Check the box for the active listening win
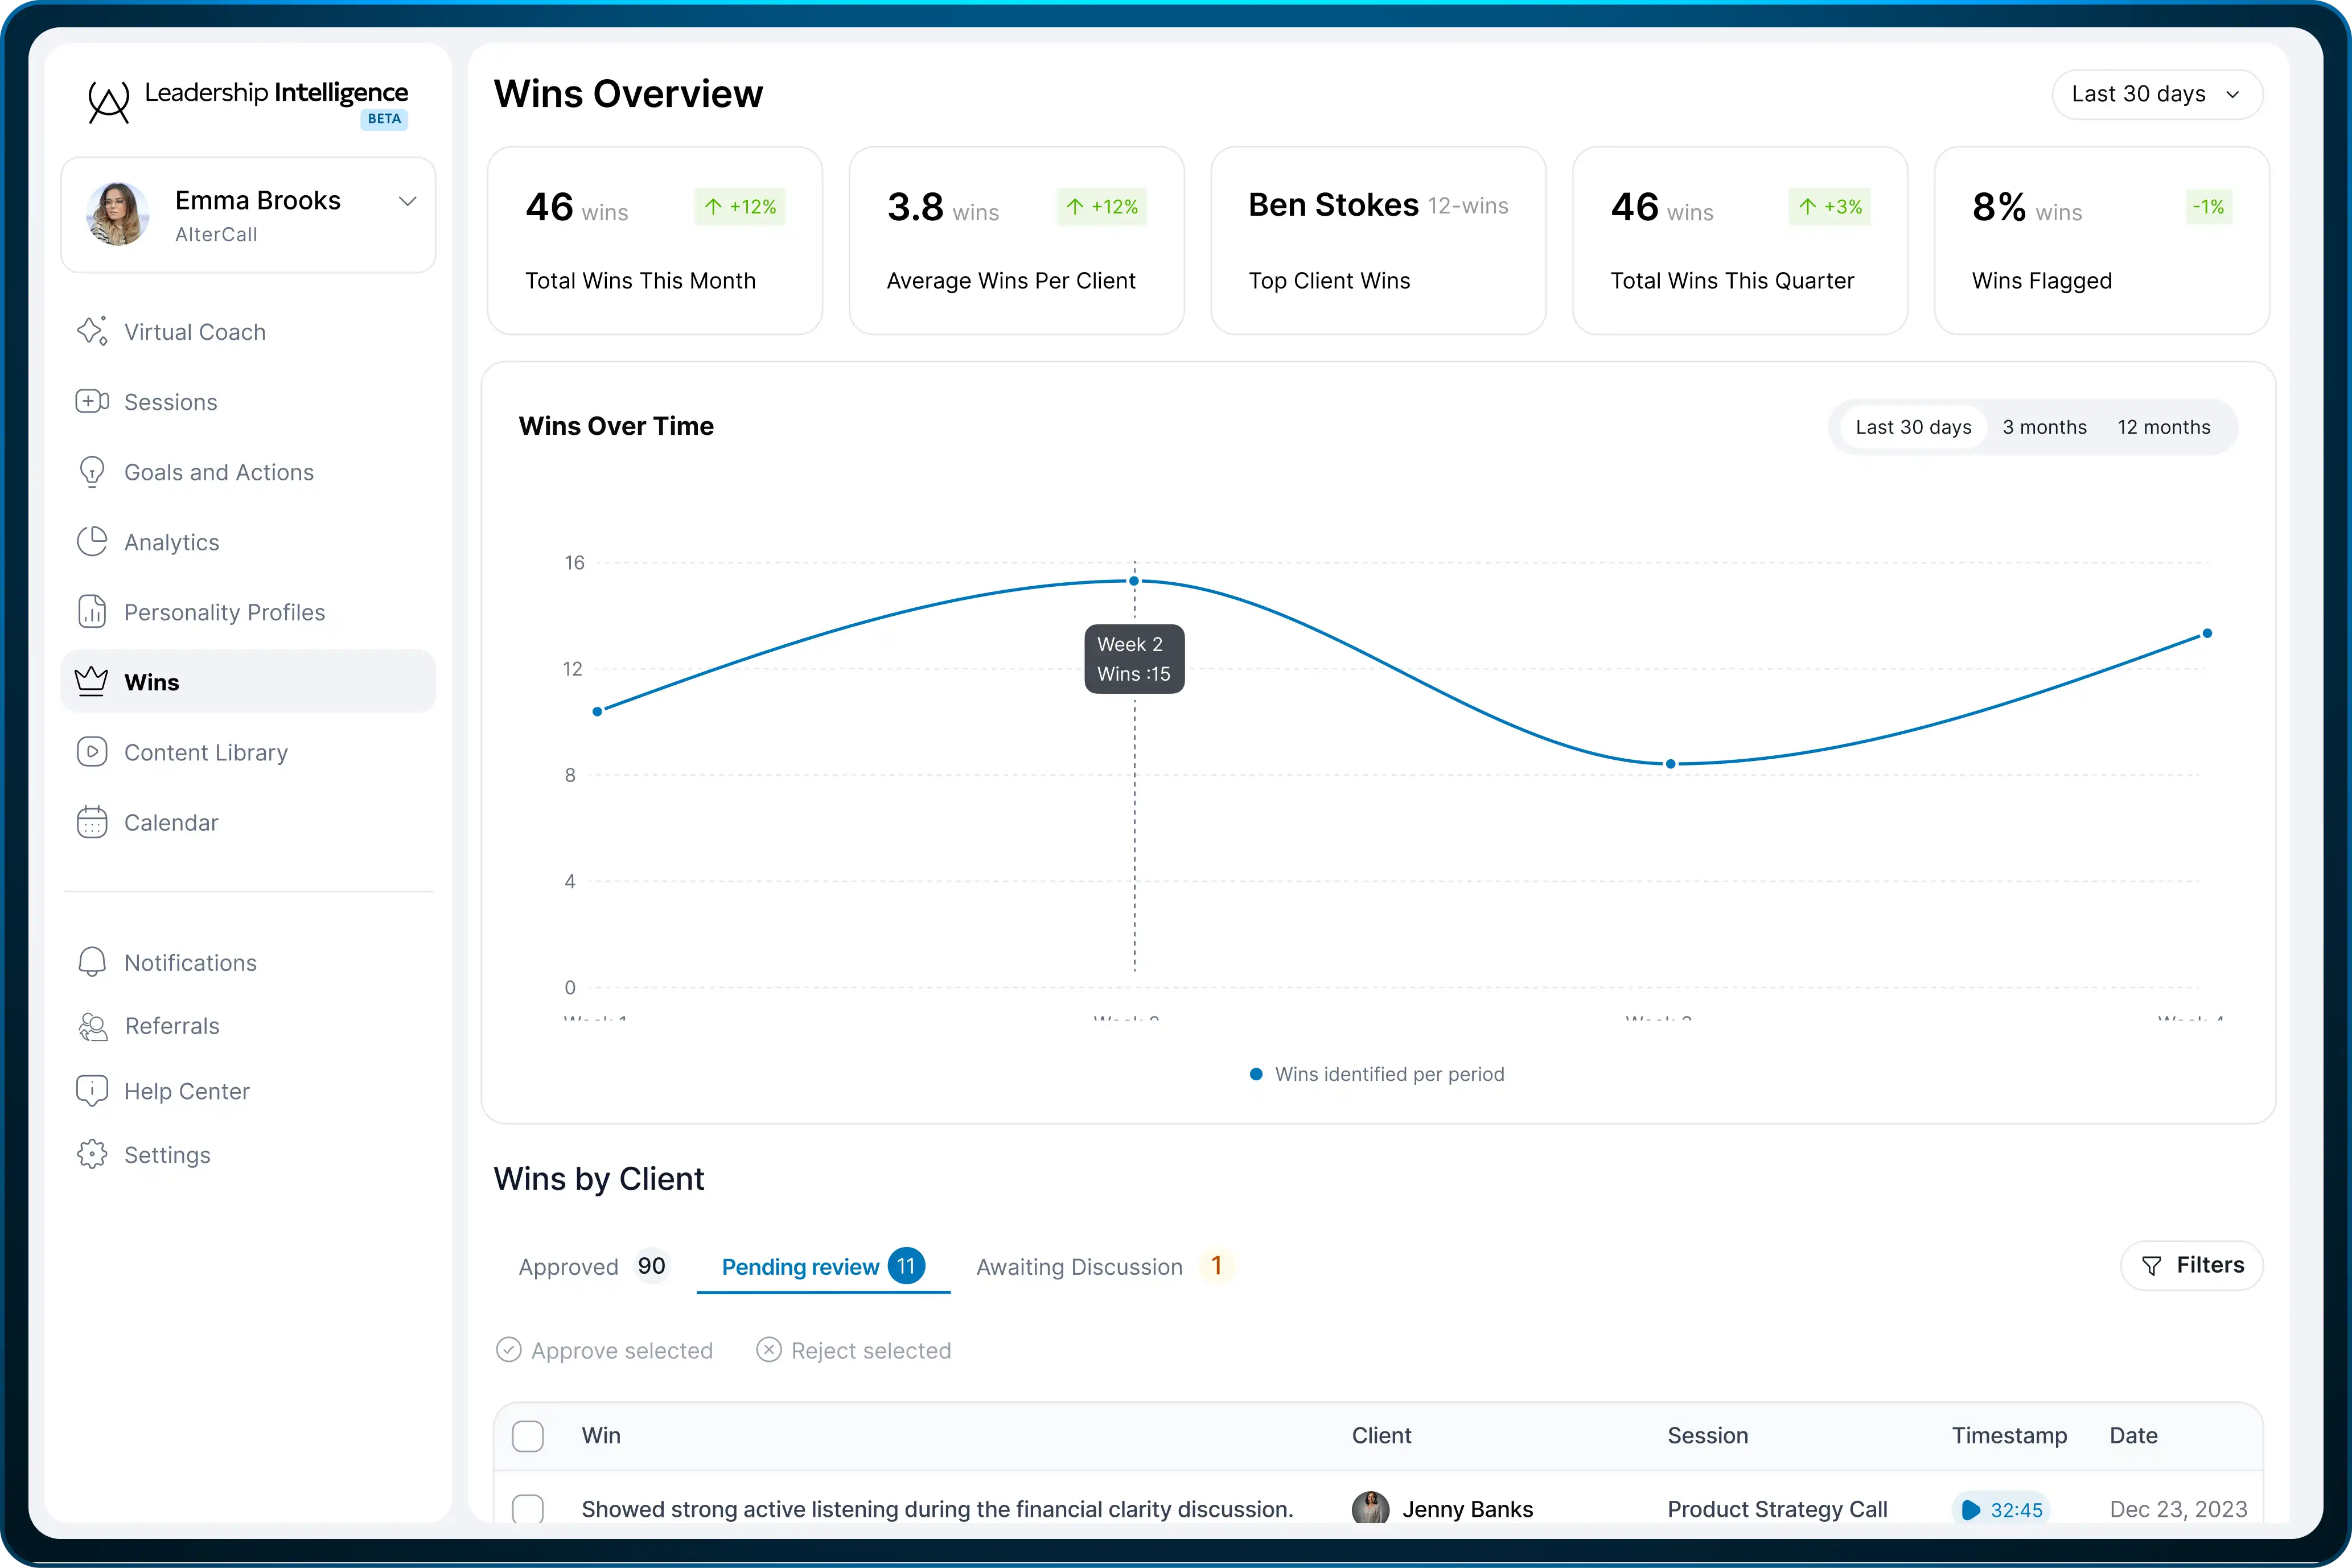The width and height of the screenshot is (2352, 1568). point(528,1508)
